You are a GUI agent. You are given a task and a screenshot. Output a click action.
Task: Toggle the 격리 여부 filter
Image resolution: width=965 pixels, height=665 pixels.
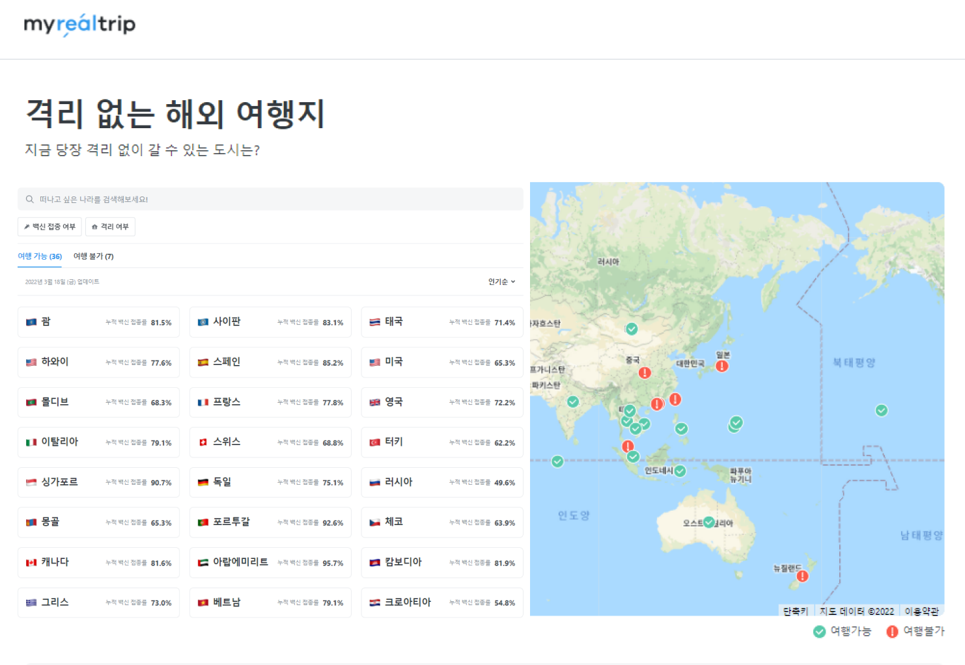click(110, 226)
